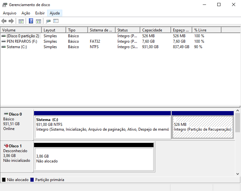The height and width of the screenshot is (191, 241).
Task: Open the Ajuda menu
Action: (55, 13)
